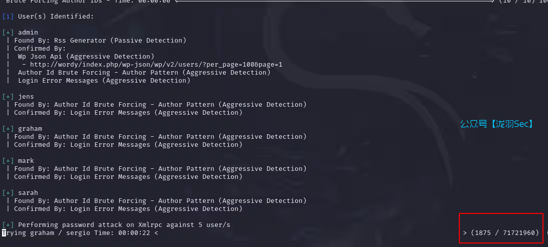Image resolution: width=548 pixels, height=247 pixels.
Task: Click the [+] marker beside mark
Action: 8,161
